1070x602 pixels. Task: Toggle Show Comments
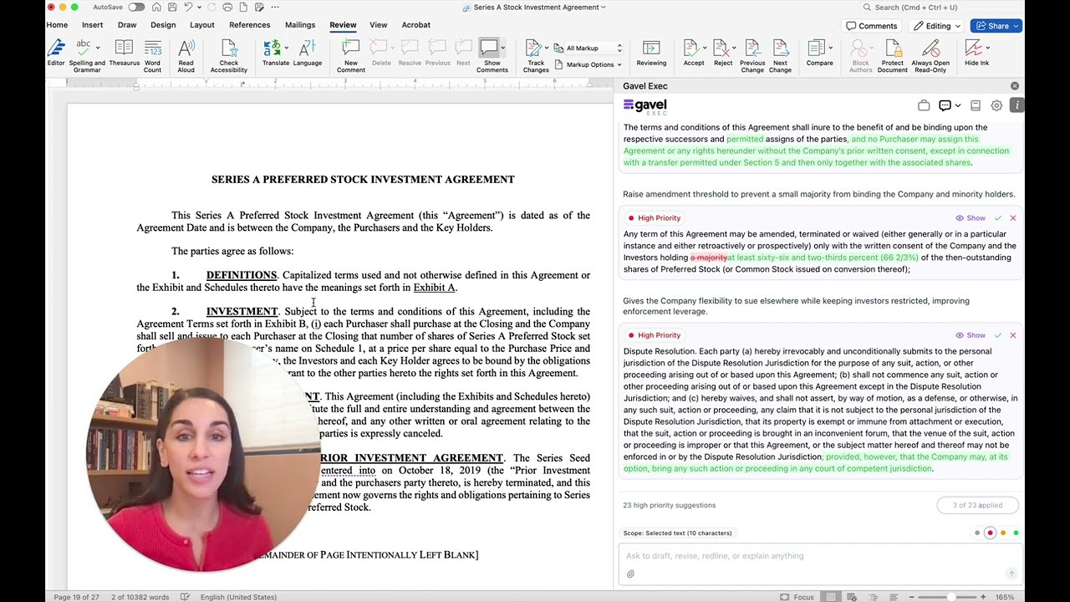point(492,55)
